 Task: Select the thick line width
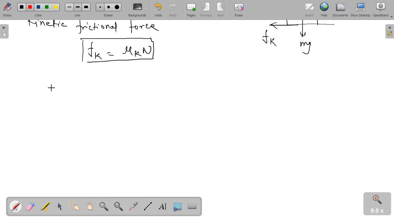86,7
